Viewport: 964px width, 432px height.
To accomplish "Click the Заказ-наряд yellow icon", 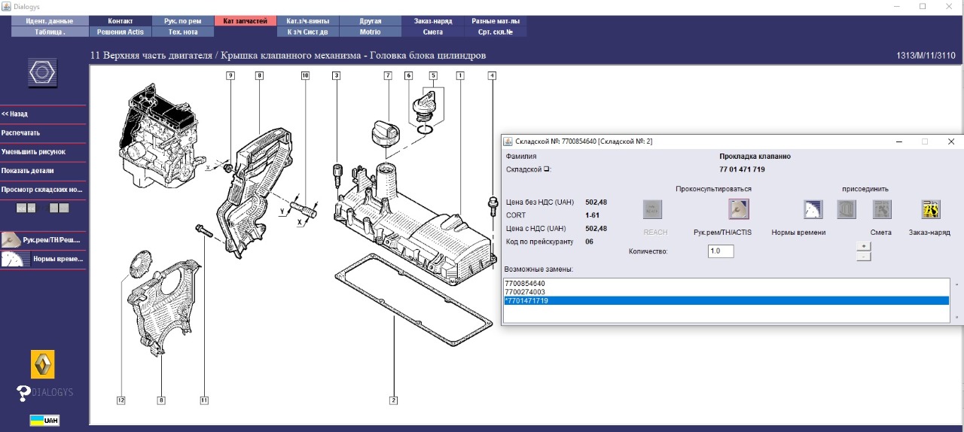I will (930, 209).
